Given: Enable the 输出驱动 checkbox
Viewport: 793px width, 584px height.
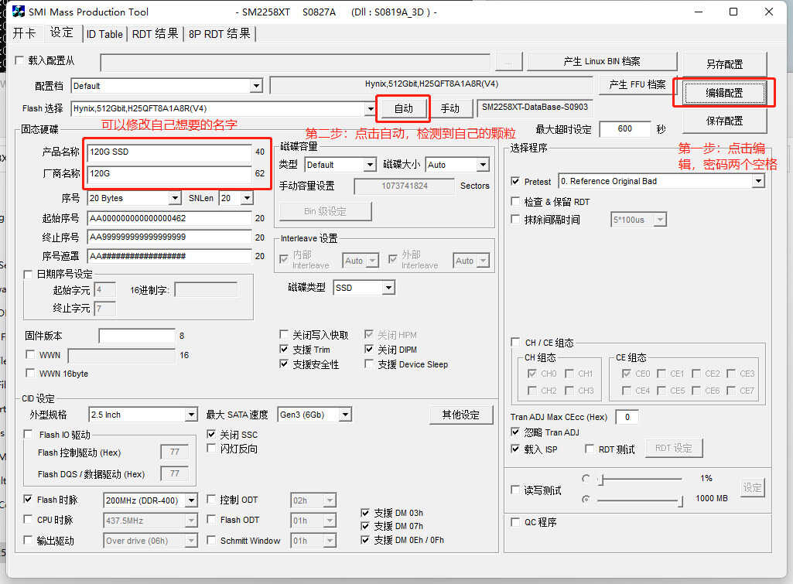Looking at the screenshot, I should pos(28,540).
